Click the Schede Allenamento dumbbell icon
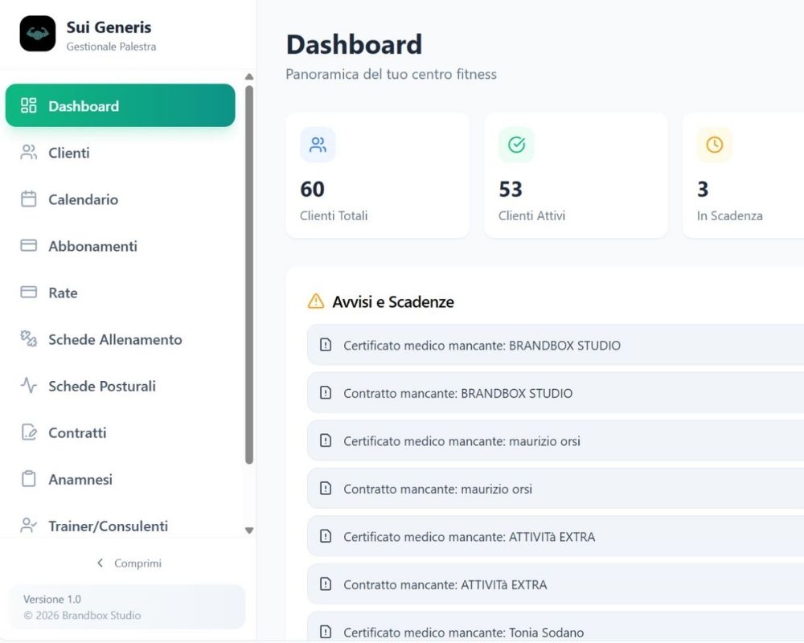 point(28,339)
